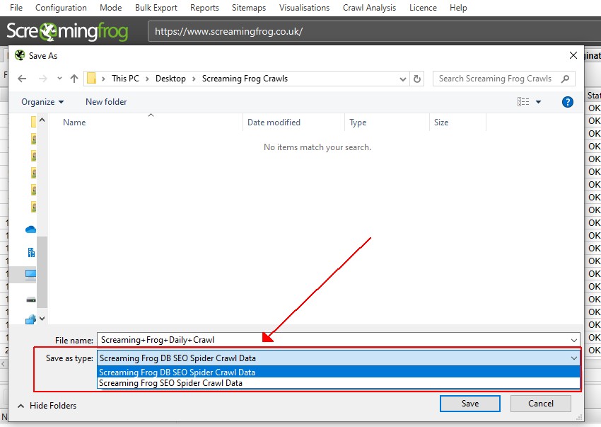Open the Organize dropdown menu
The height and width of the screenshot is (427, 601).
(x=42, y=102)
